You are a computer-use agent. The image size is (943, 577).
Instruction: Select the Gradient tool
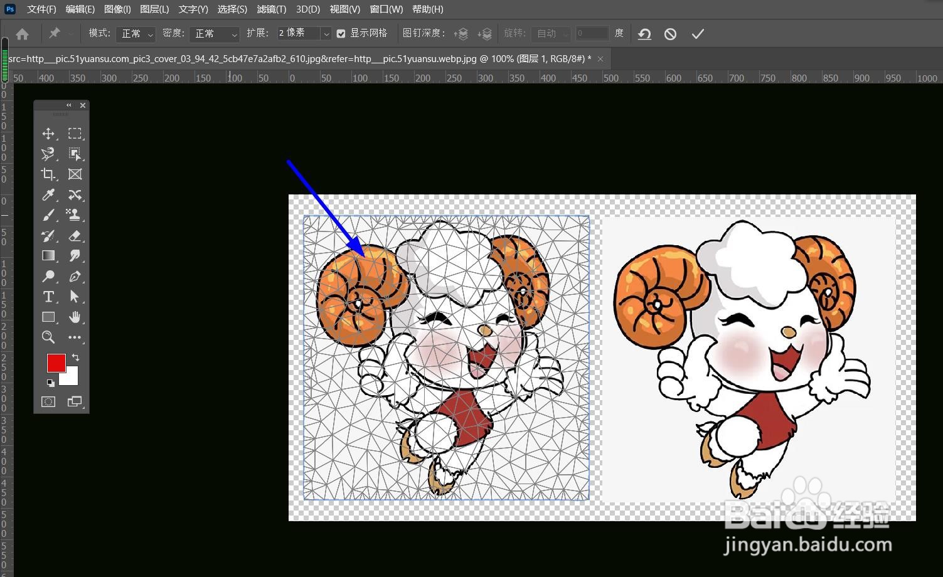coord(48,256)
